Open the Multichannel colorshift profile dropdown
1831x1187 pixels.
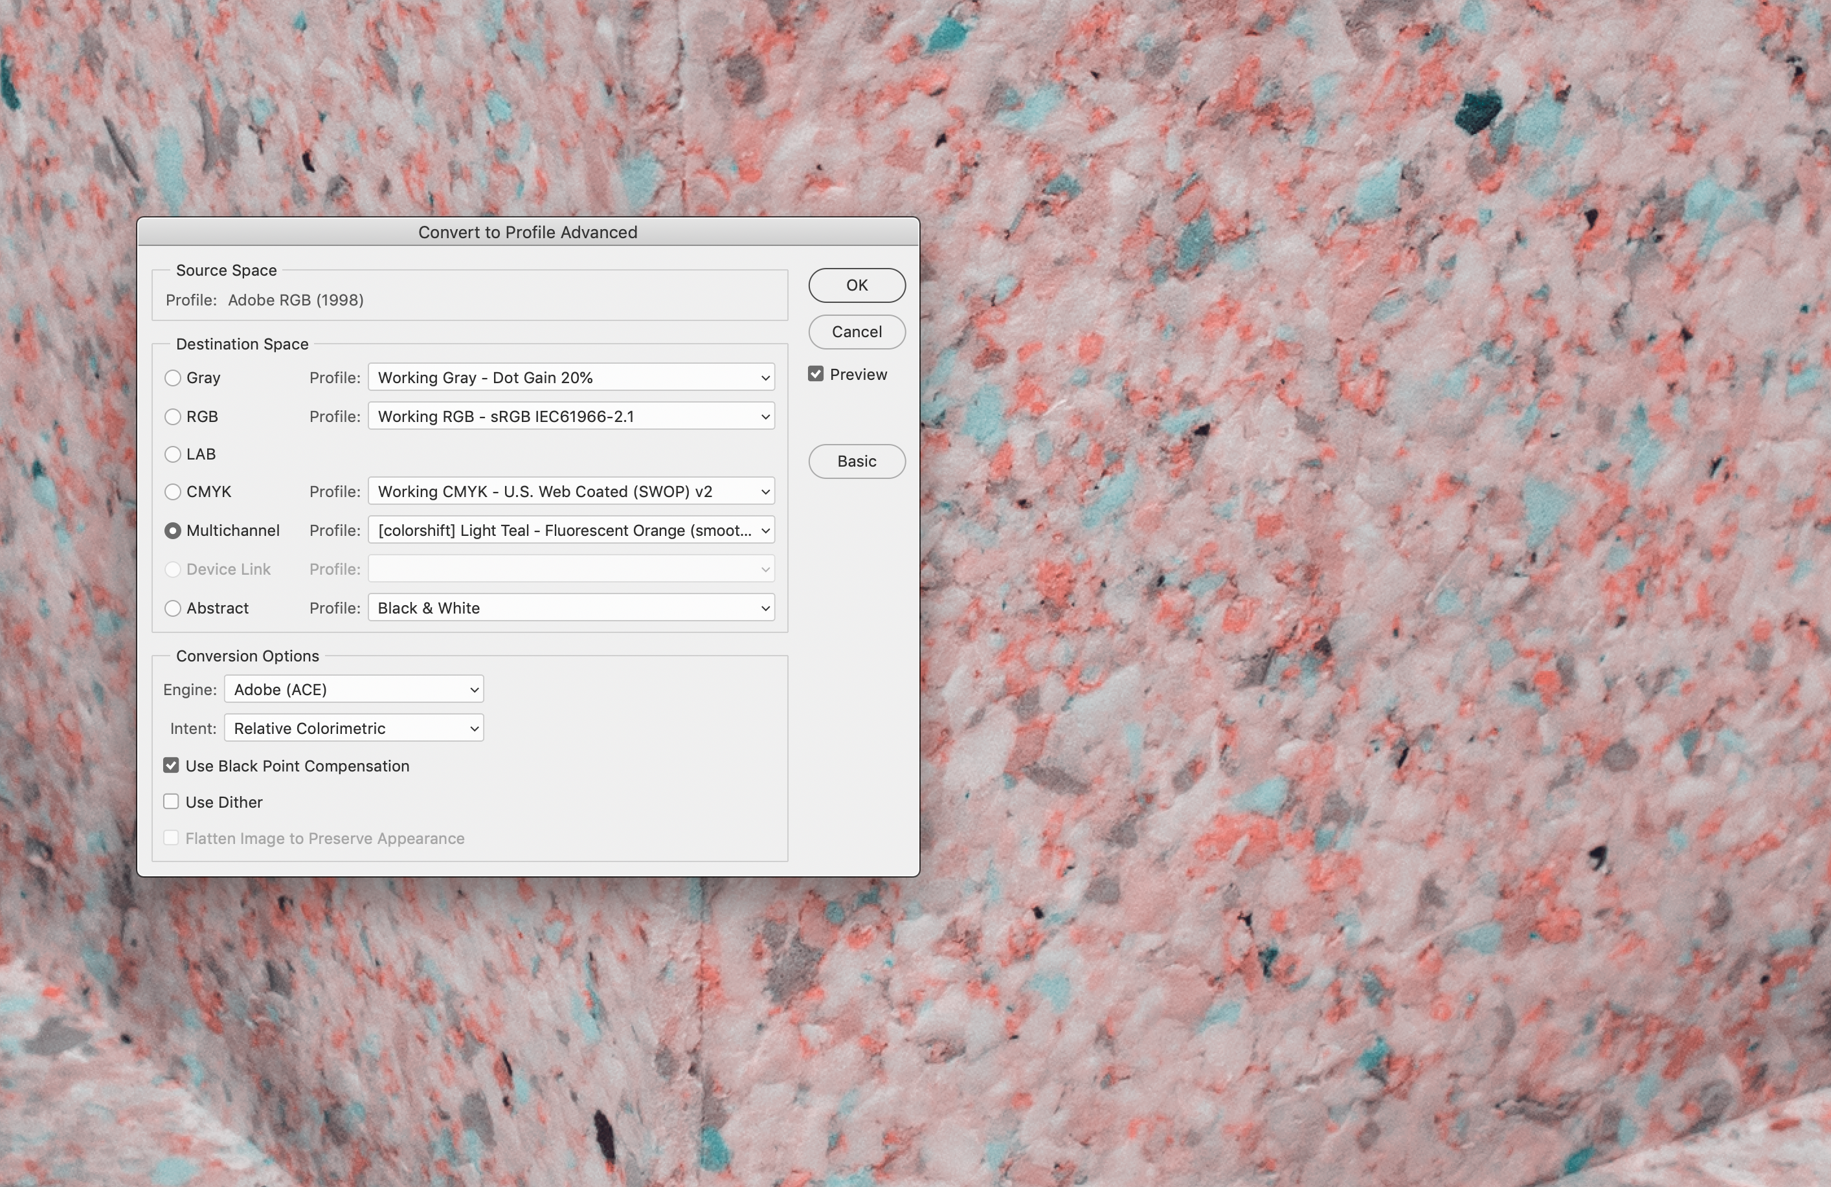point(571,531)
